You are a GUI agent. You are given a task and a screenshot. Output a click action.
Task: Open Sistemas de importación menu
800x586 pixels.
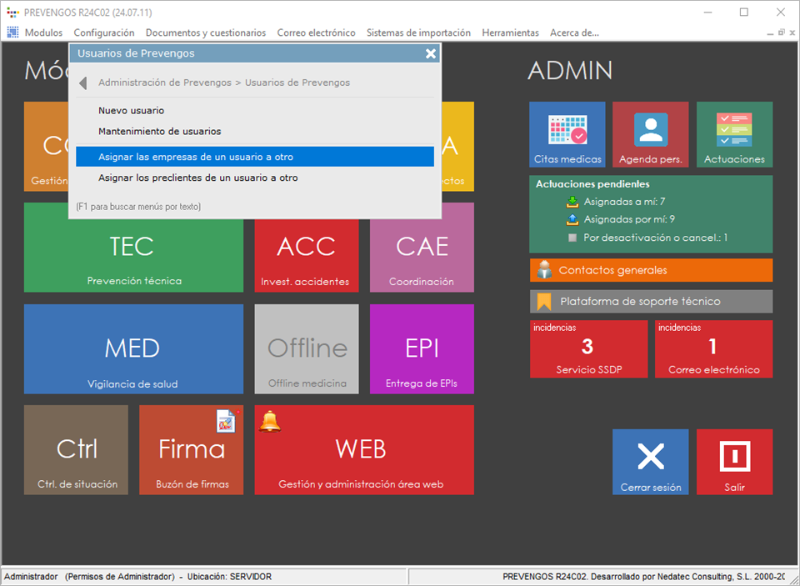coord(418,33)
